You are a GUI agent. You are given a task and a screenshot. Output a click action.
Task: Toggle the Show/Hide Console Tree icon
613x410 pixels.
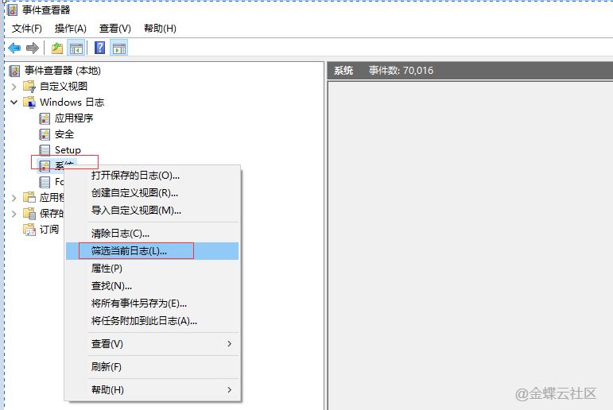pyautogui.click(x=76, y=48)
